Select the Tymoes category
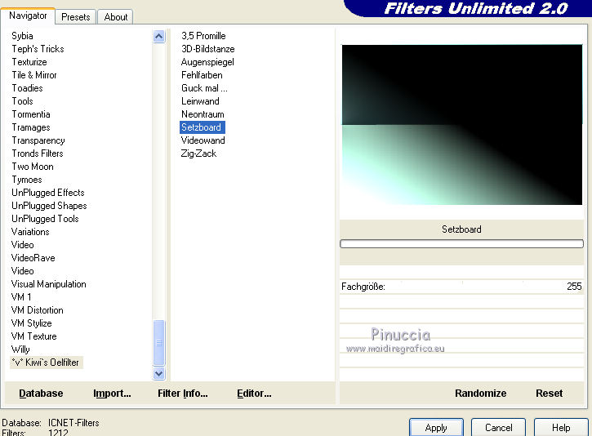Viewport: 592px width, 436px height. tap(26, 180)
